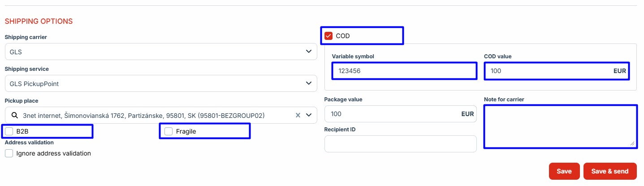
Task: Click into the COD value field
Action: coord(549,71)
